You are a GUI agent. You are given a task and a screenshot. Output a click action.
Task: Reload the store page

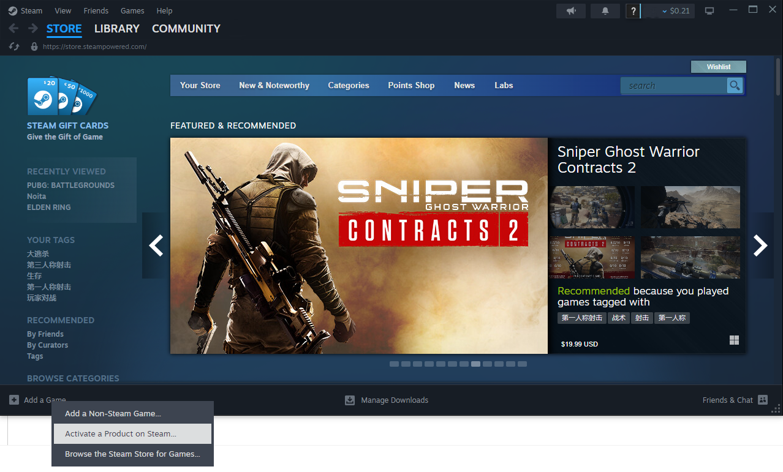tap(15, 47)
